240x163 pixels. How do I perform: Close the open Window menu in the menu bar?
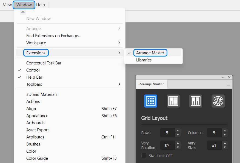pyautogui.click(x=24, y=5)
